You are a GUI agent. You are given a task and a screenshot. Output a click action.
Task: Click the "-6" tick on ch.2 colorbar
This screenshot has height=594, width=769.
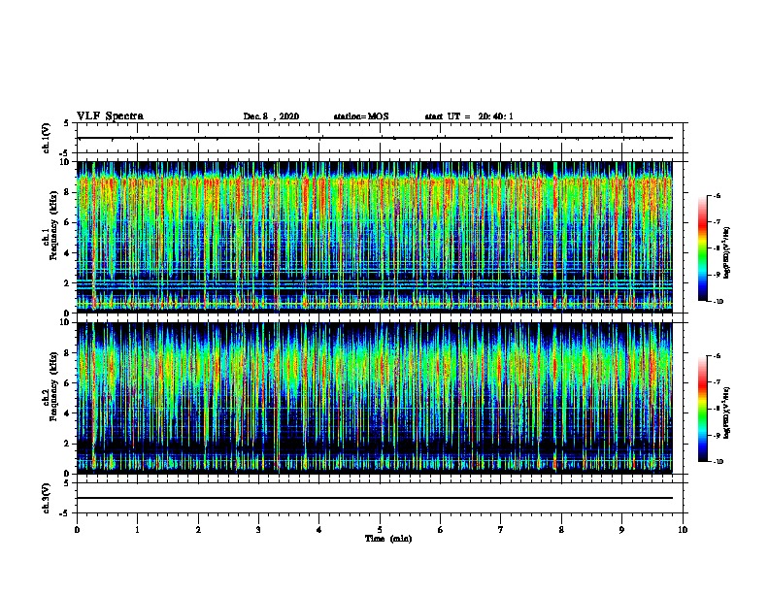[717, 356]
